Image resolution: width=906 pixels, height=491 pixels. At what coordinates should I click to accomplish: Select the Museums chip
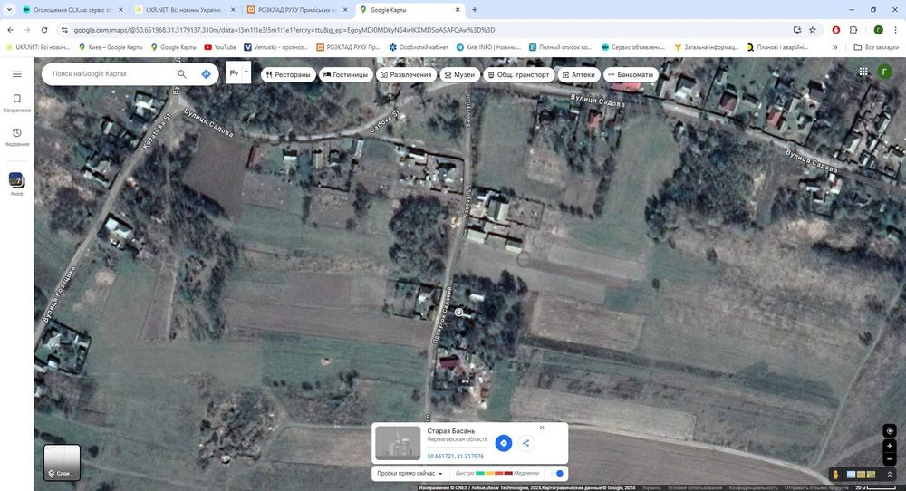[459, 74]
